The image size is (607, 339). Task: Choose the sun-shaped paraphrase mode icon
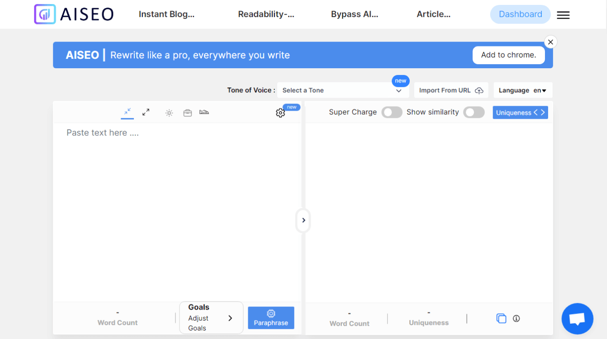point(169,113)
